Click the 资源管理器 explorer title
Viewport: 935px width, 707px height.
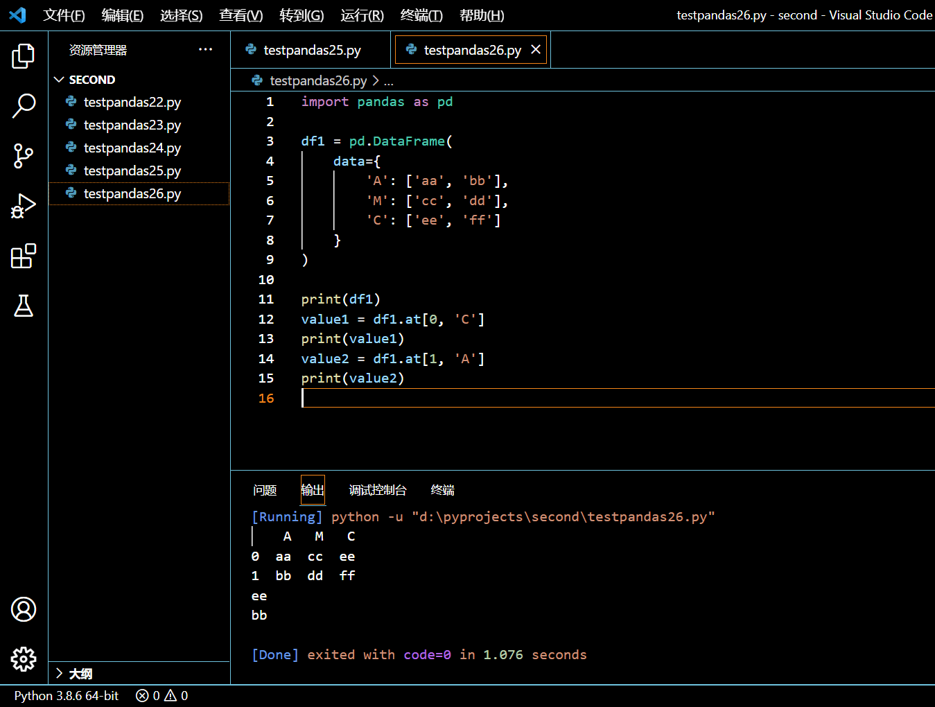click(98, 50)
